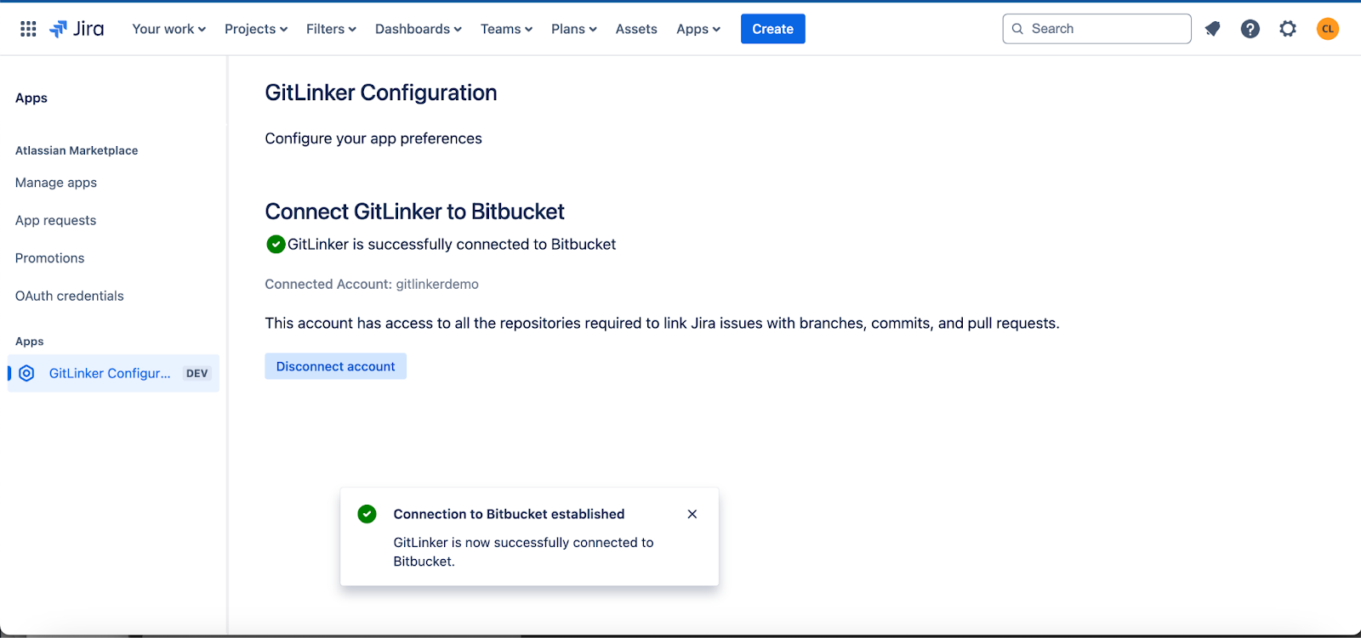Expand the Your work dropdown
The height and width of the screenshot is (638, 1361).
pos(168,29)
